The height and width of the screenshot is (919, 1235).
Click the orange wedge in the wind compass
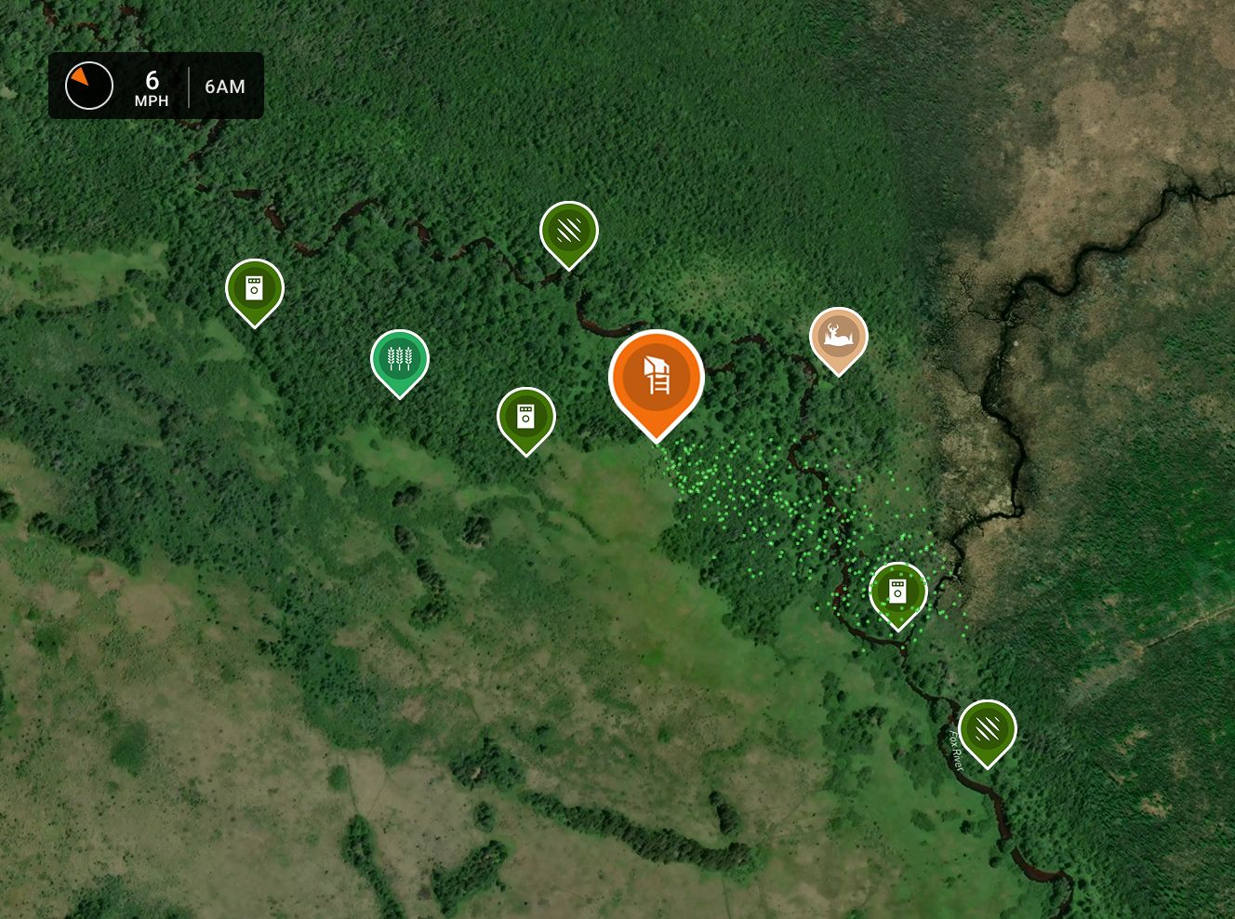pyautogui.click(x=81, y=74)
